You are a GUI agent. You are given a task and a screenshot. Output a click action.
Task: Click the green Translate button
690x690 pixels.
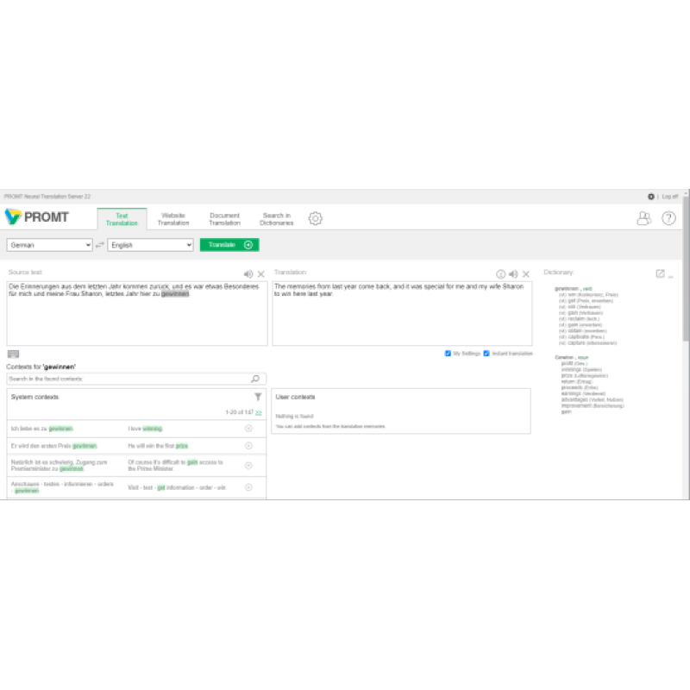click(229, 245)
